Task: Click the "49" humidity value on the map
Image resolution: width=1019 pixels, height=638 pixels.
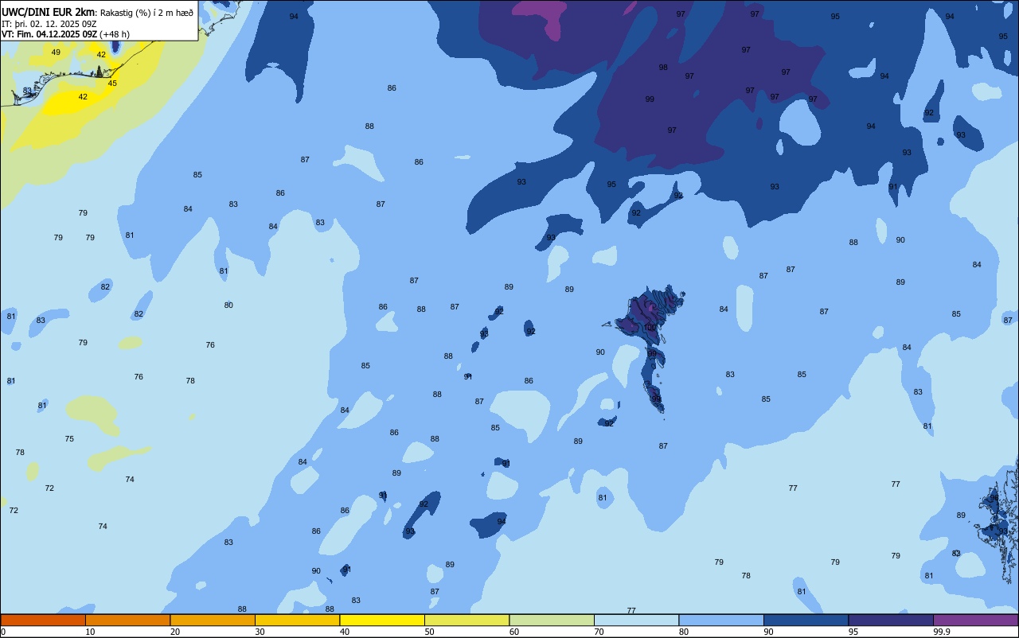Action: (x=56, y=53)
